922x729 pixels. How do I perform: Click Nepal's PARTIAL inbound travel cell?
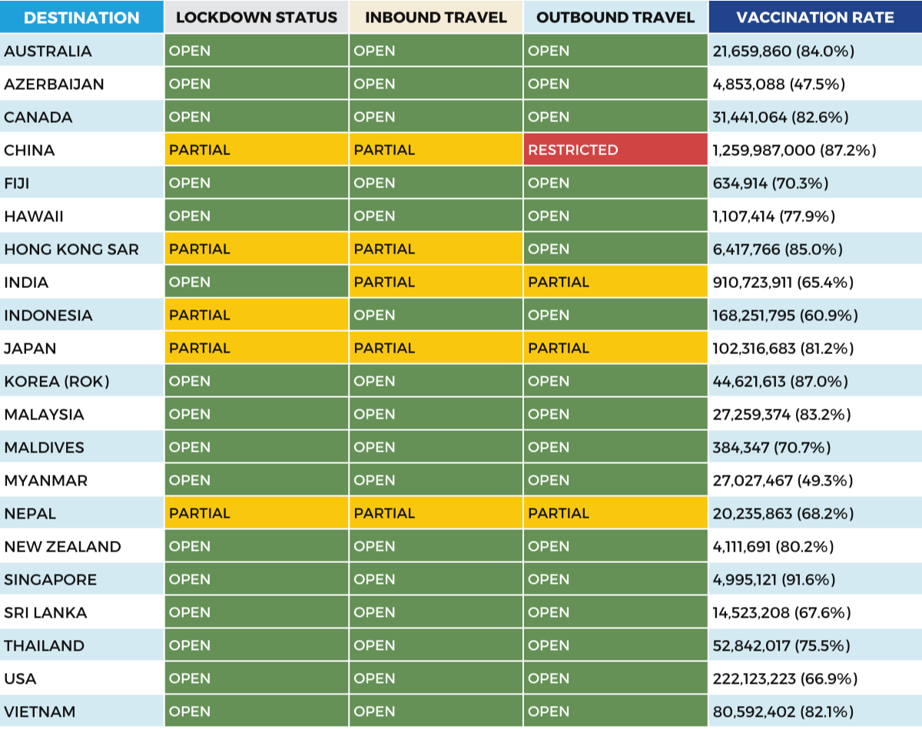[x=436, y=513]
